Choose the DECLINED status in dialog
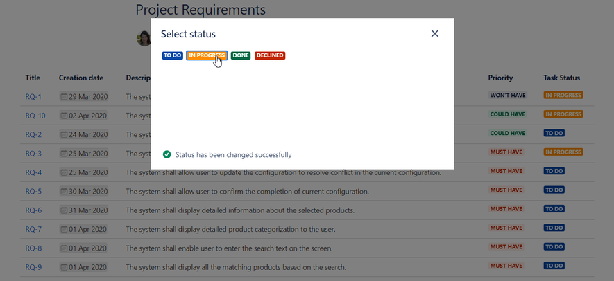 (x=270, y=55)
